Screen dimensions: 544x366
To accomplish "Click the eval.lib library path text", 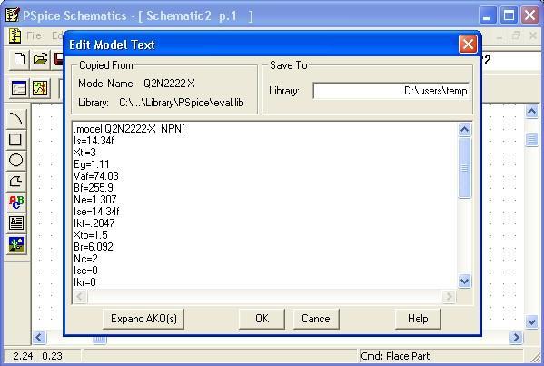I will [181, 103].
